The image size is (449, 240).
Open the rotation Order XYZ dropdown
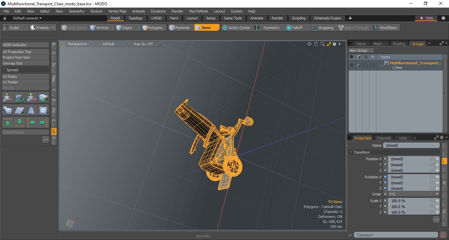(x=414, y=194)
